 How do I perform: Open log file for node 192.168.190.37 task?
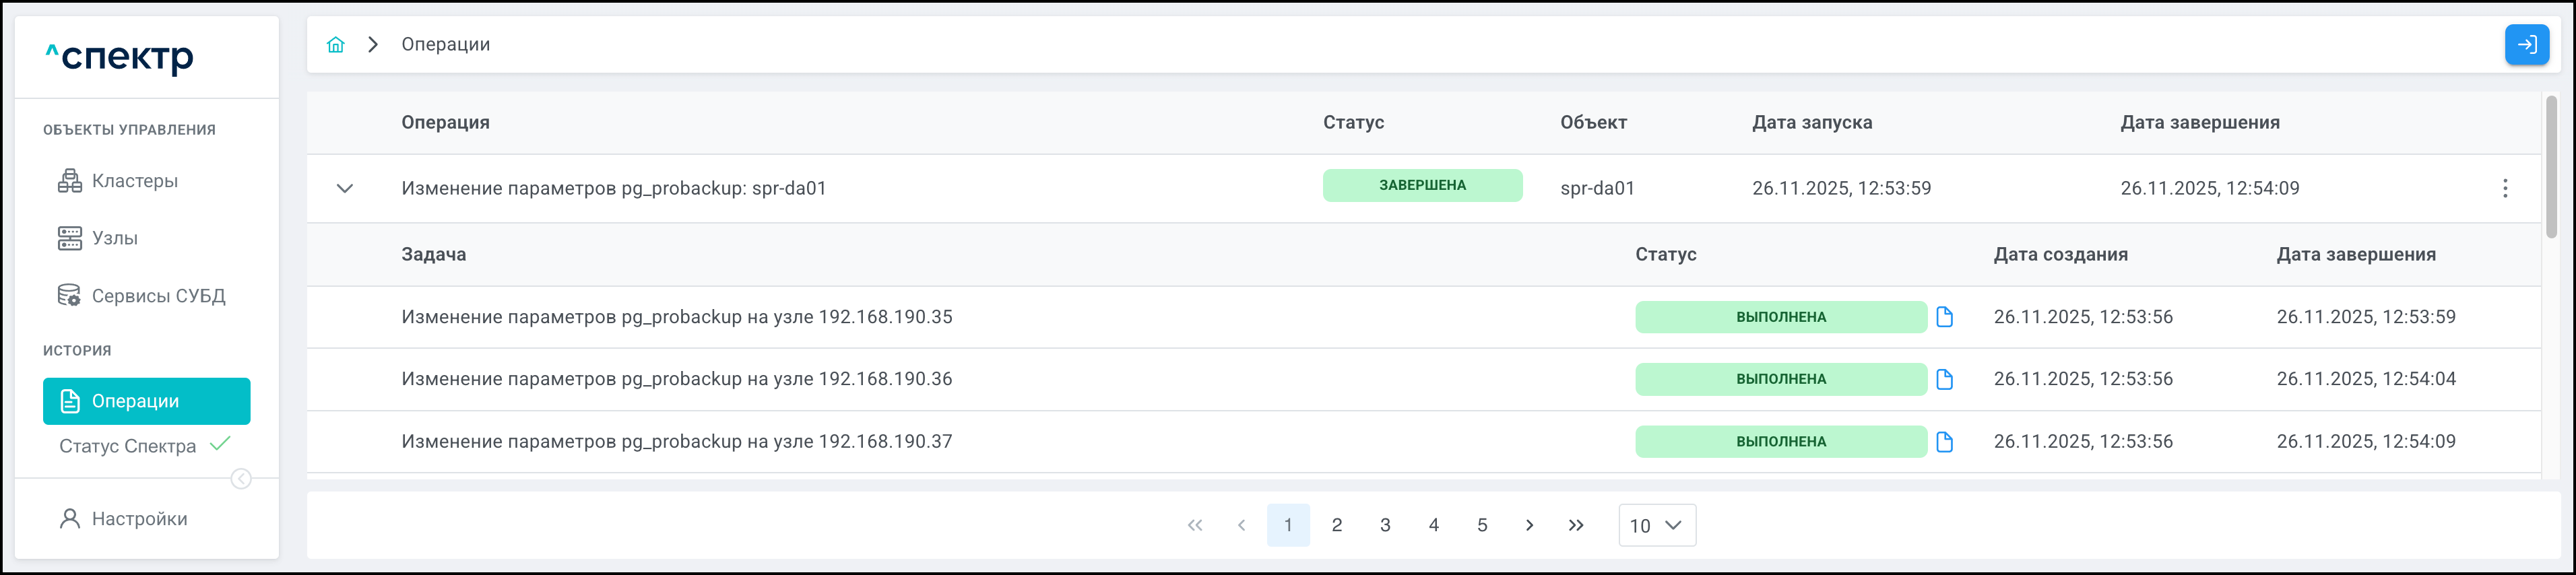(x=1944, y=442)
